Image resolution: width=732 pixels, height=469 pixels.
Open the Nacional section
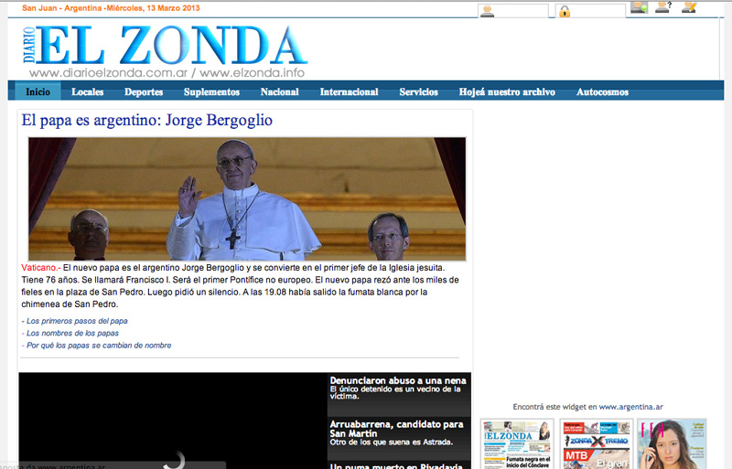point(279,91)
